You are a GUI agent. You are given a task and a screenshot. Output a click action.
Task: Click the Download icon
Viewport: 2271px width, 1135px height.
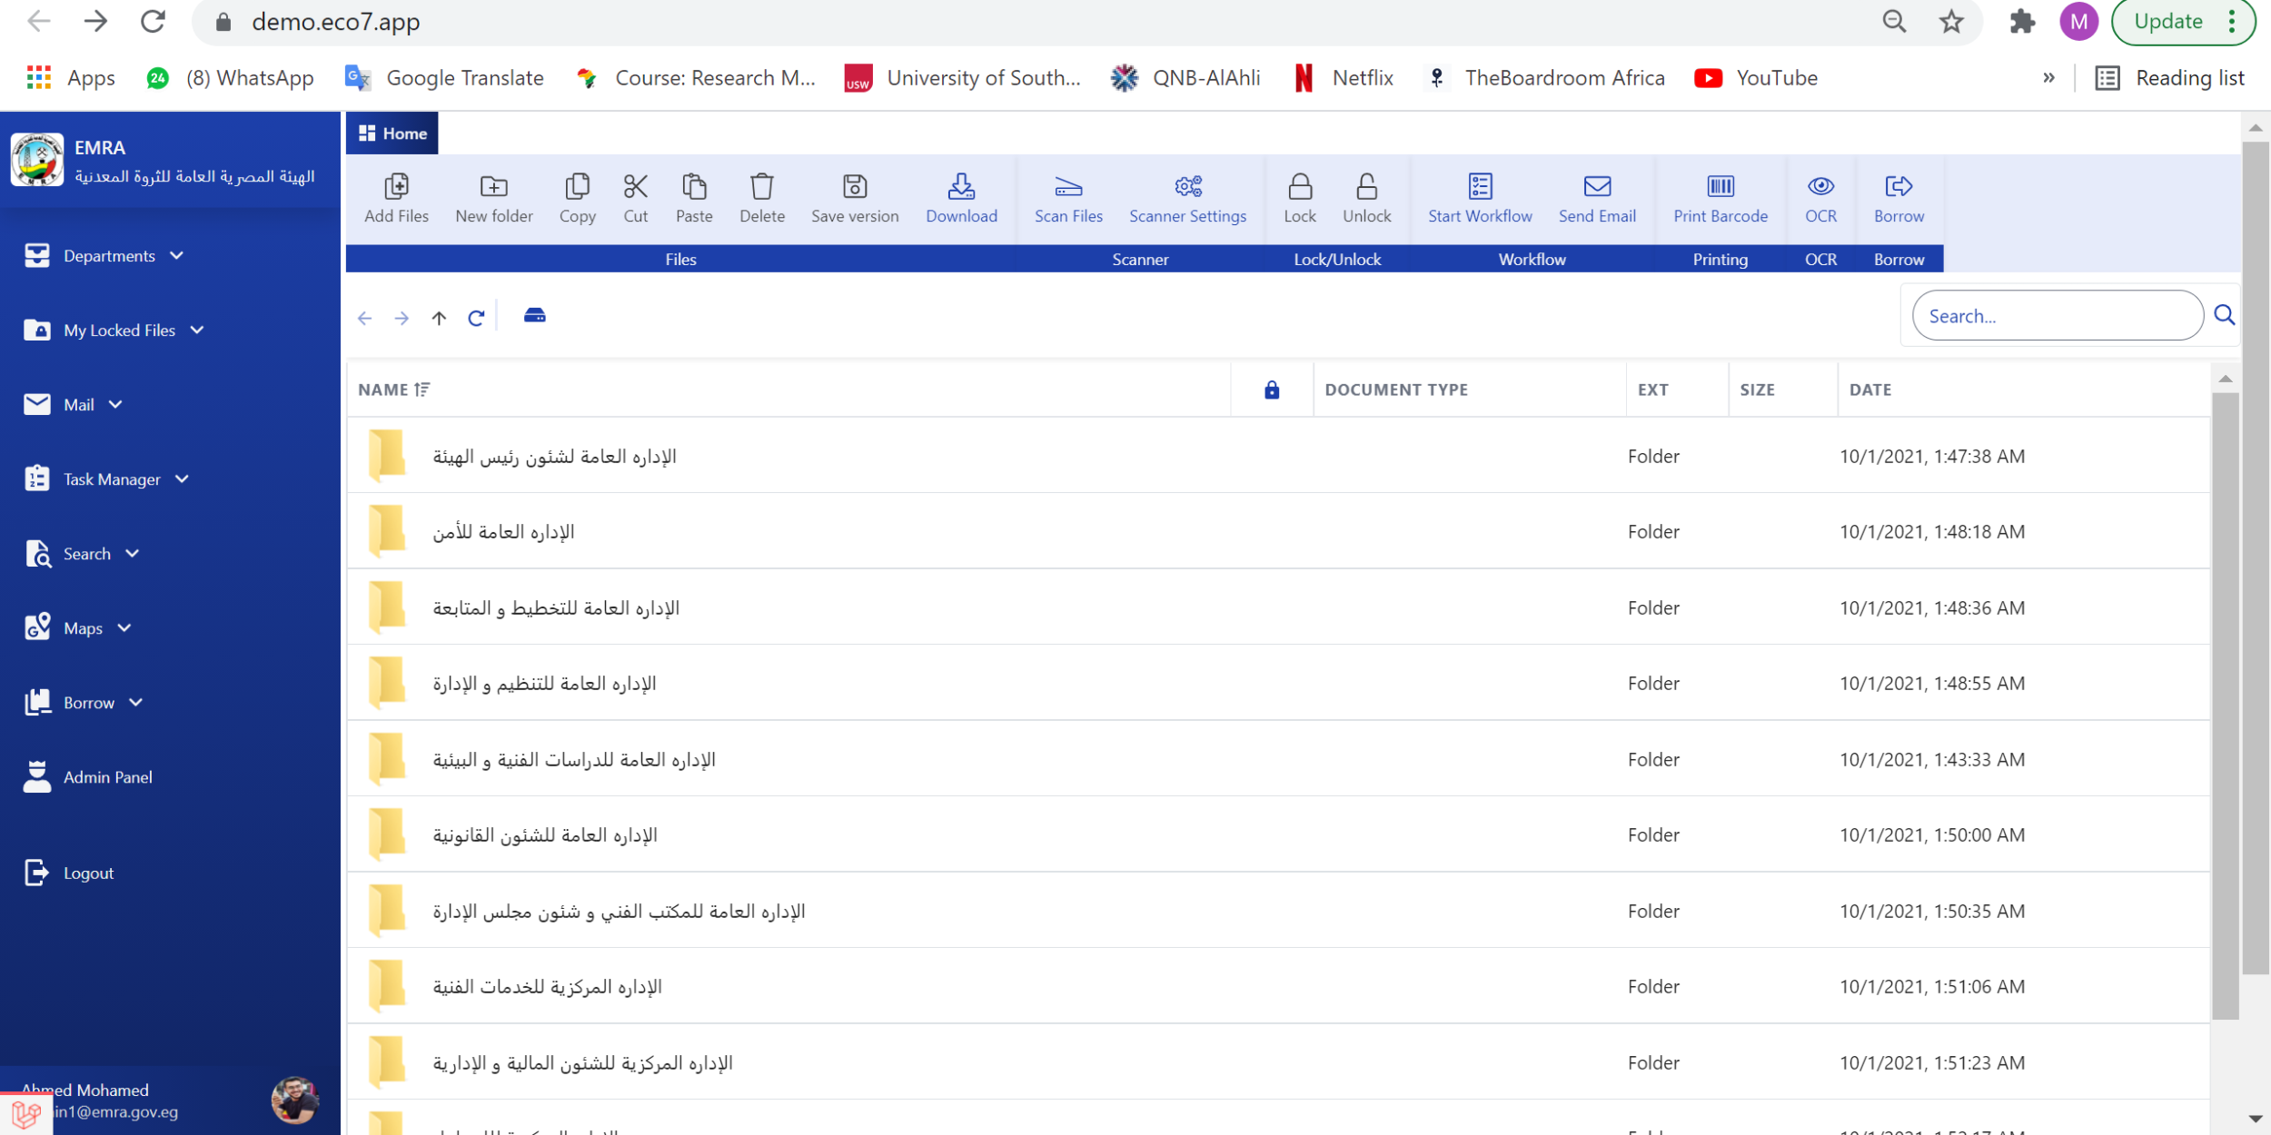click(x=961, y=186)
